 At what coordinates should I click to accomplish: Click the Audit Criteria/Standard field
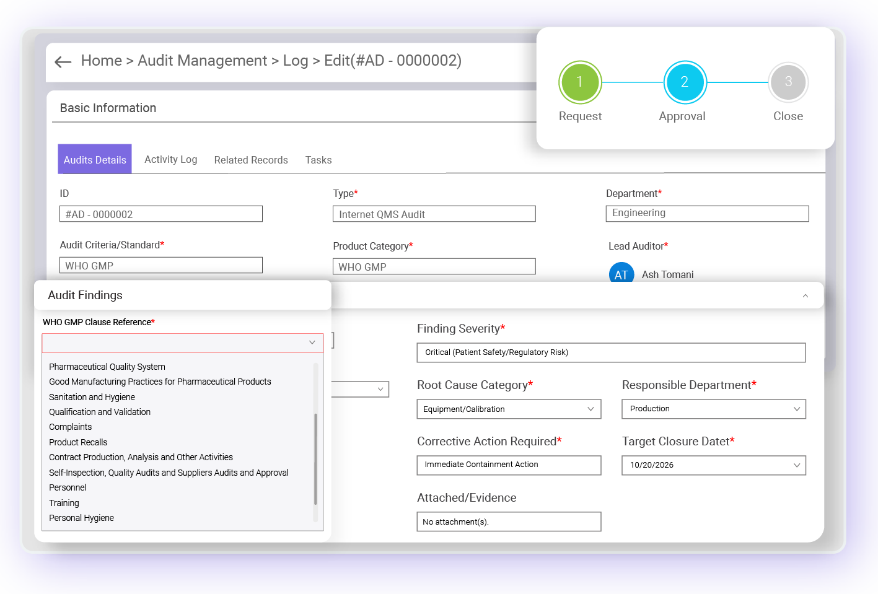click(161, 265)
